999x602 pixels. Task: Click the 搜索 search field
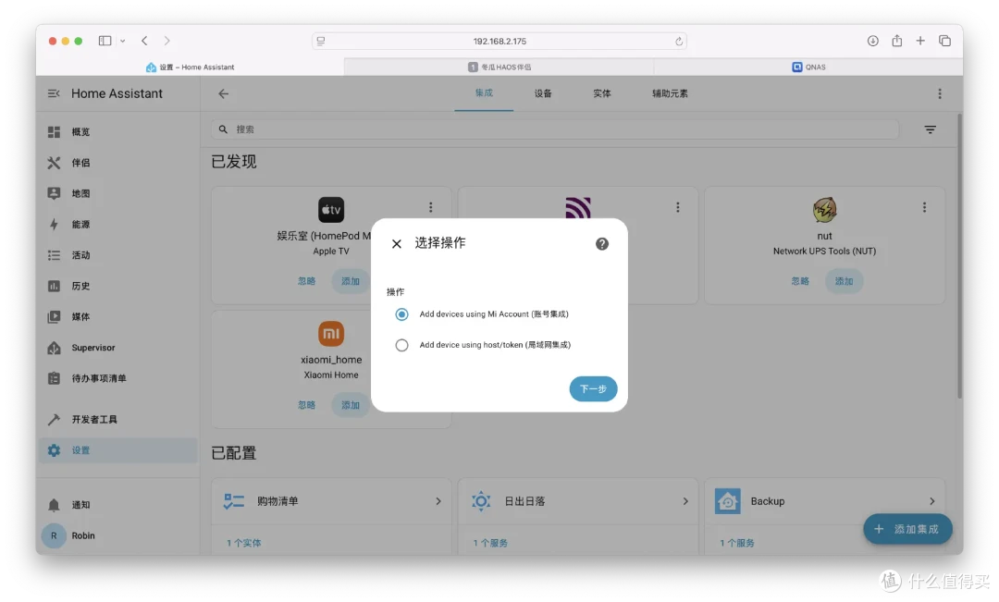click(x=555, y=129)
